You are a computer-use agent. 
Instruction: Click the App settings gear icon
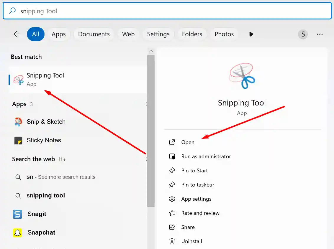(172, 199)
